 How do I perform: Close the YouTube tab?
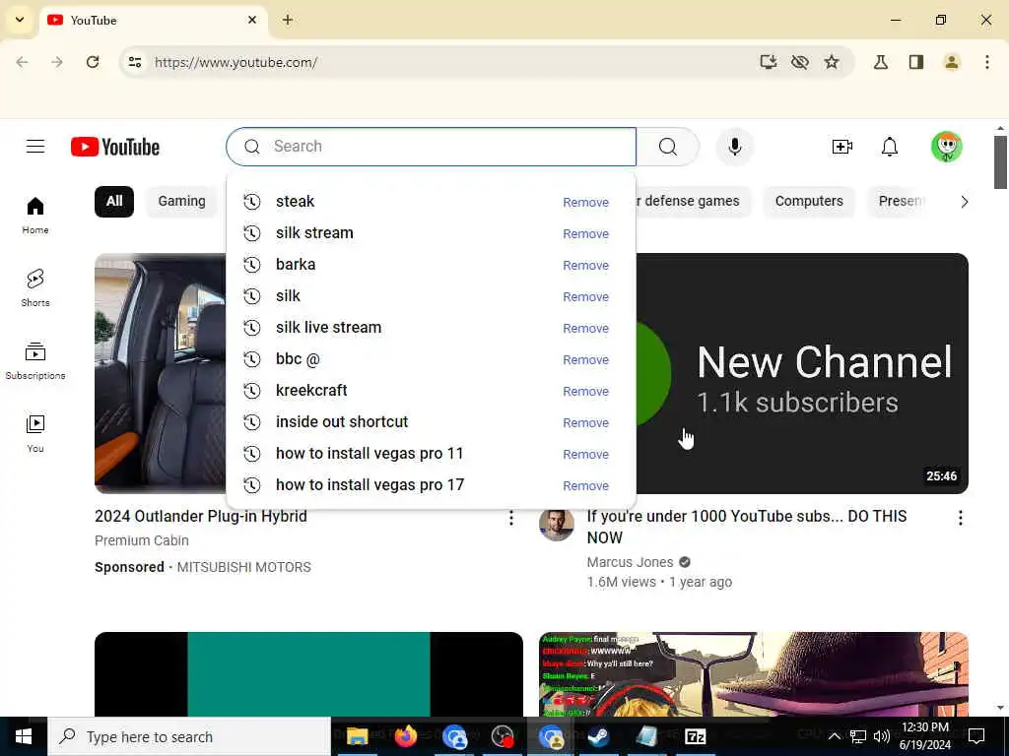tap(252, 20)
